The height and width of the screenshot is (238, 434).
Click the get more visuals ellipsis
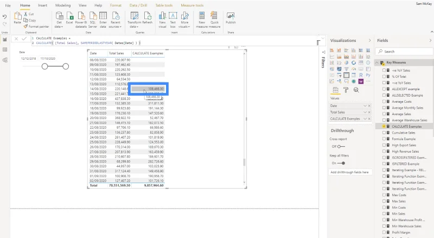(368, 82)
